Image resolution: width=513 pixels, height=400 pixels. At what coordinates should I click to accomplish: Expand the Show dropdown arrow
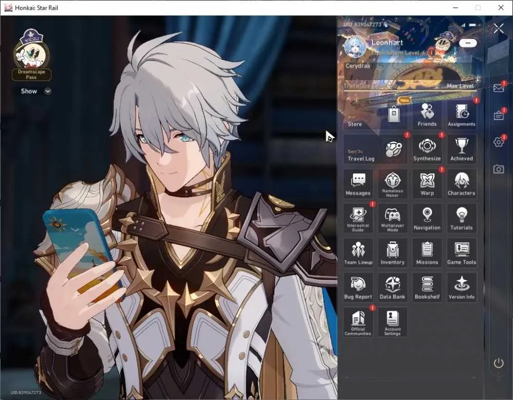point(48,91)
